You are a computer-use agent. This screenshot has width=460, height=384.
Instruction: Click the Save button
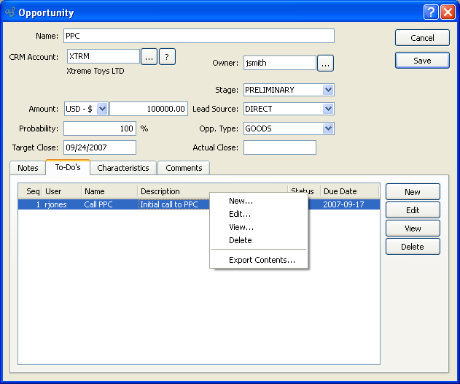(422, 61)
